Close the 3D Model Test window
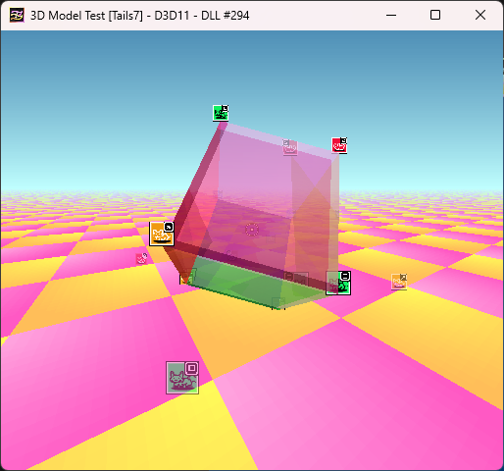This screenshot has width=504, height=471. [480, 15]
